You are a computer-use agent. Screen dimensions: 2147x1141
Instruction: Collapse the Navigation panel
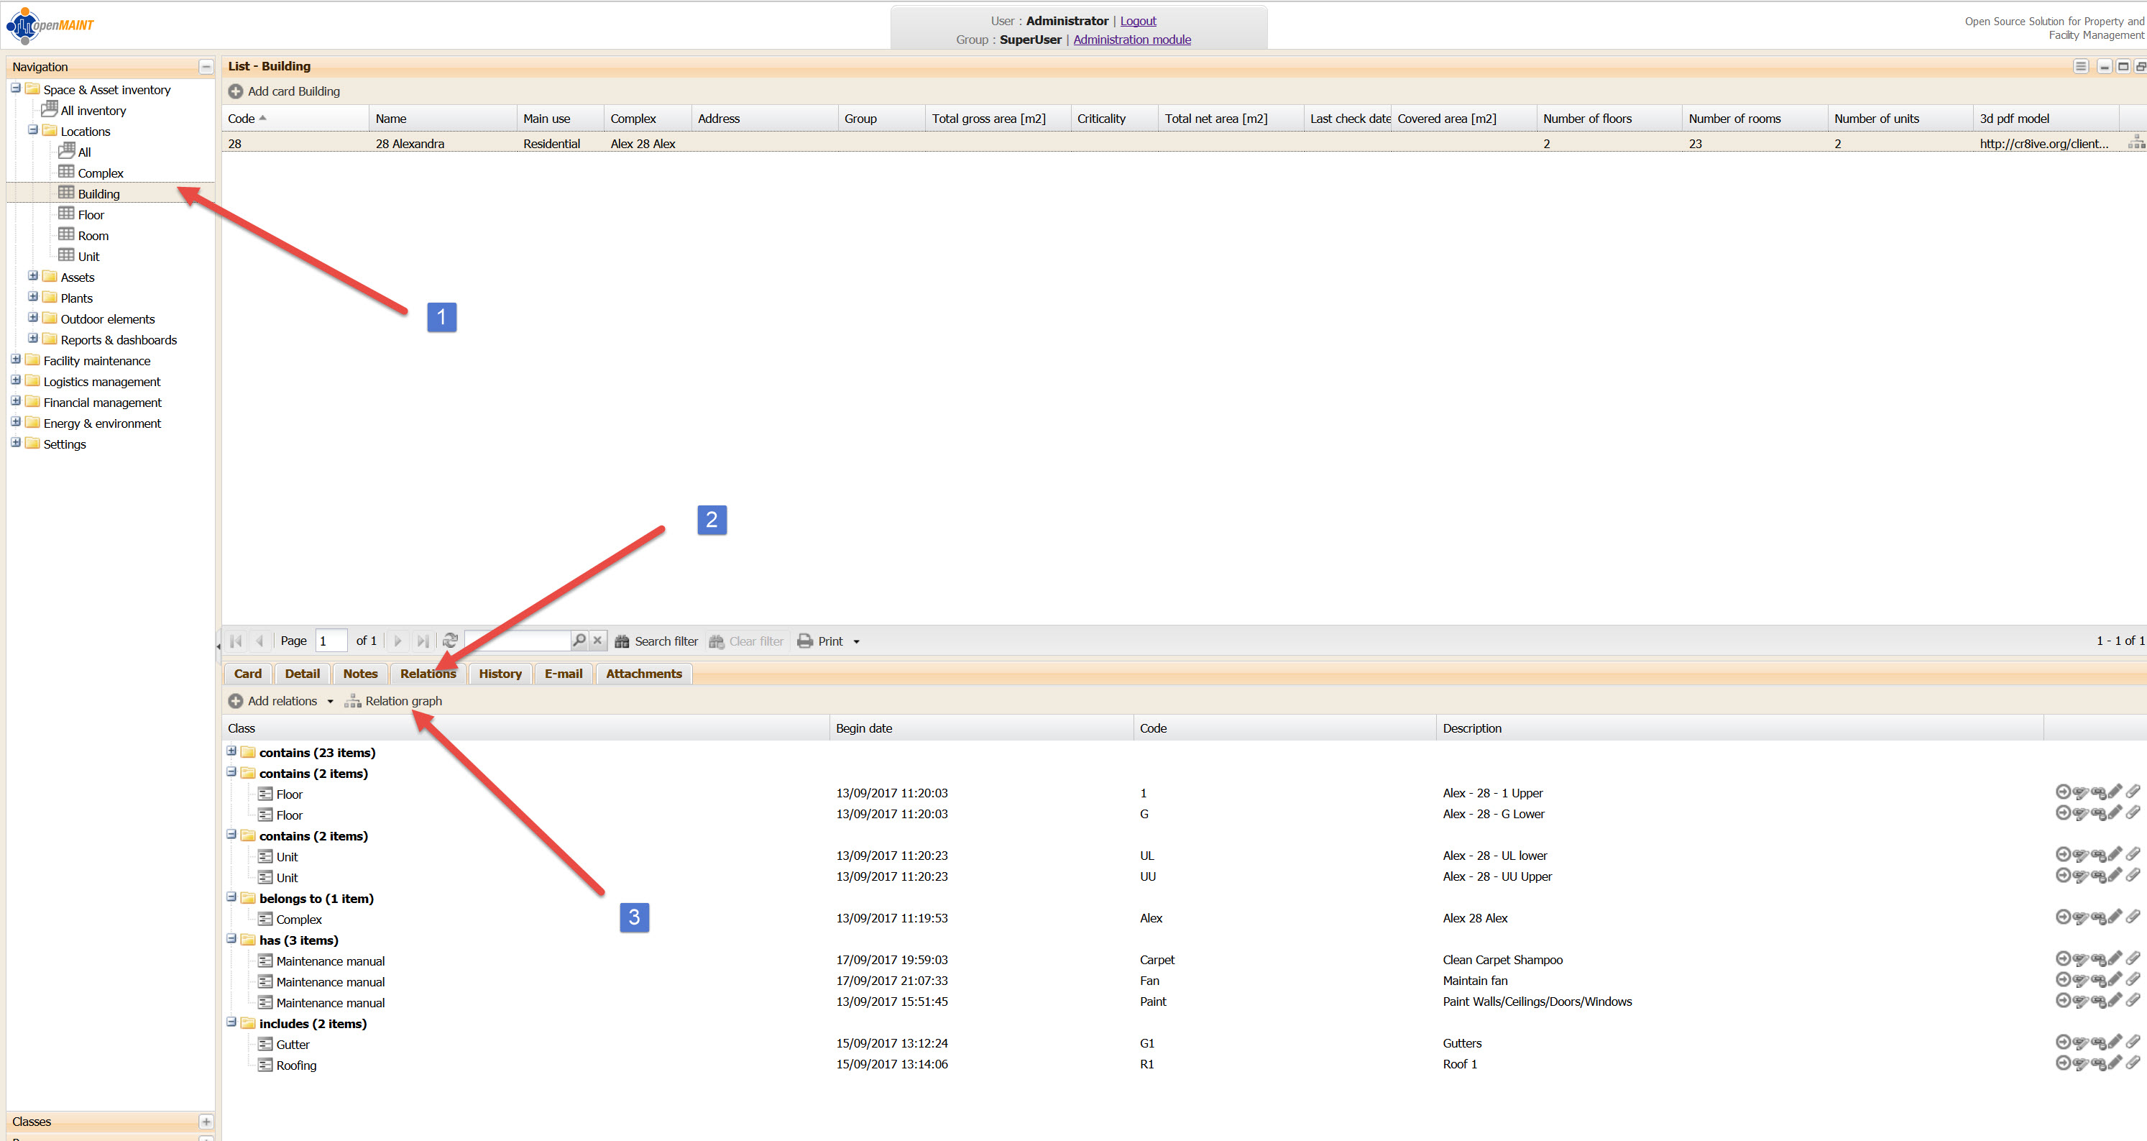click(x=206, y=67)
